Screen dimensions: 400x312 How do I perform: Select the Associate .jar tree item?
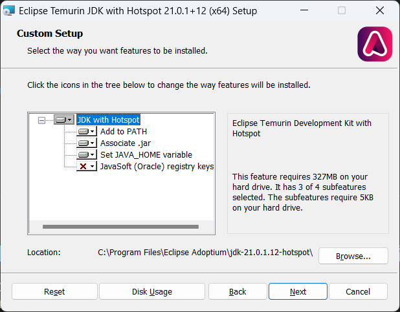[126, 143]
